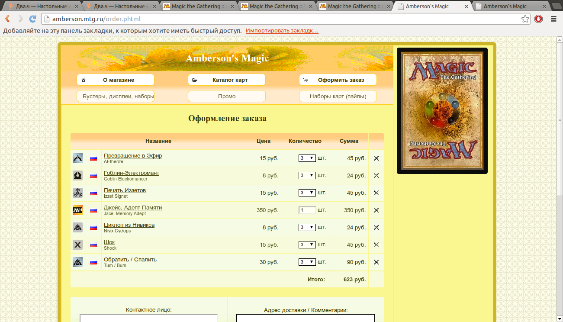Open Наборы карт (пайлы) section
The height and width of the screenshot is (322, 563).
point(338,96)
